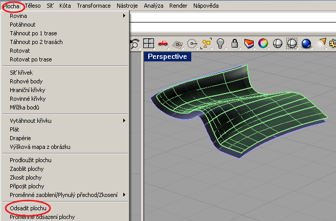The height and width of the screenshot is (221, 336).
Task: Open the Plocha menu
Action: point(11,6)
